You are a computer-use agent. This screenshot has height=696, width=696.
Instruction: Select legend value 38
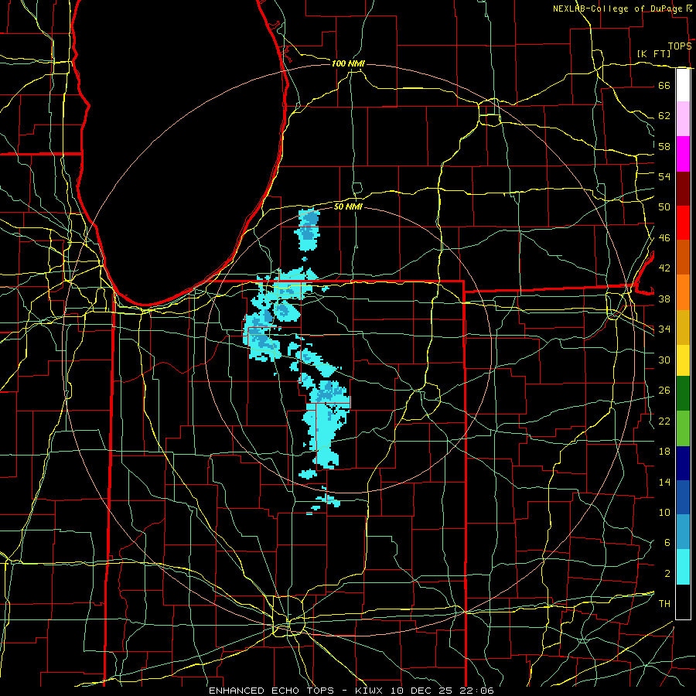pos(664,299)
